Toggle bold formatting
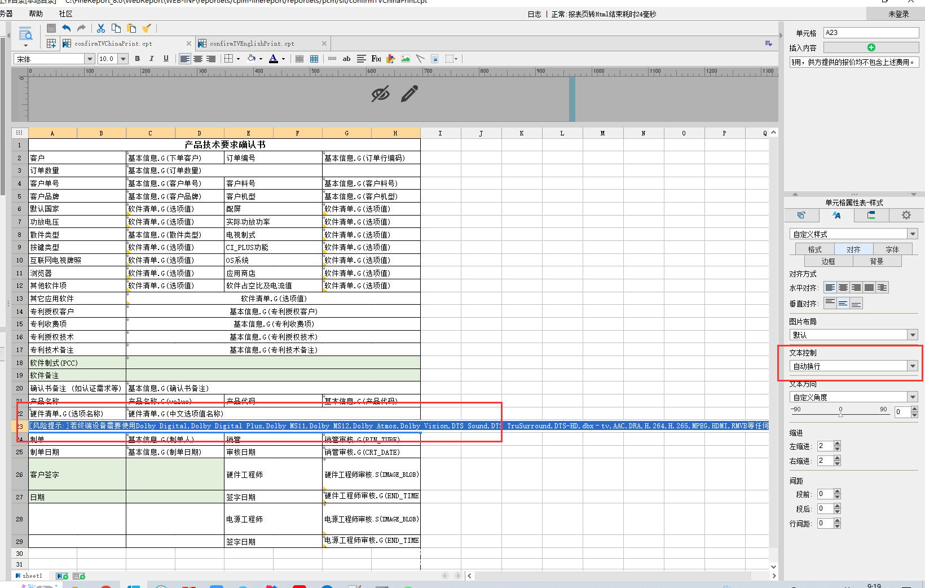This screenshot has width=925, height=588. pyautogui.click(x=137, y=59)
